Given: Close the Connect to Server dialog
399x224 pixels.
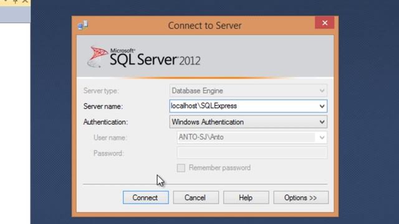Looking at the screenshot, I should 324,23.
